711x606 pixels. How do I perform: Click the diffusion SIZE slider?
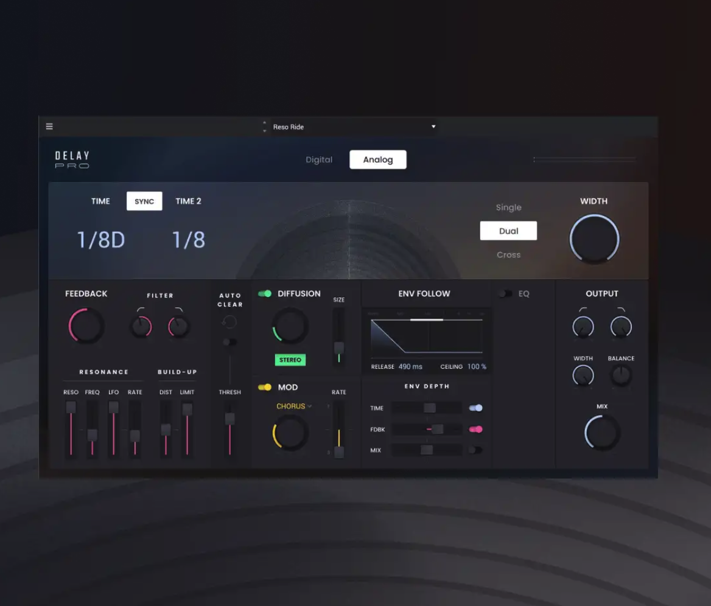pos(338,335)
